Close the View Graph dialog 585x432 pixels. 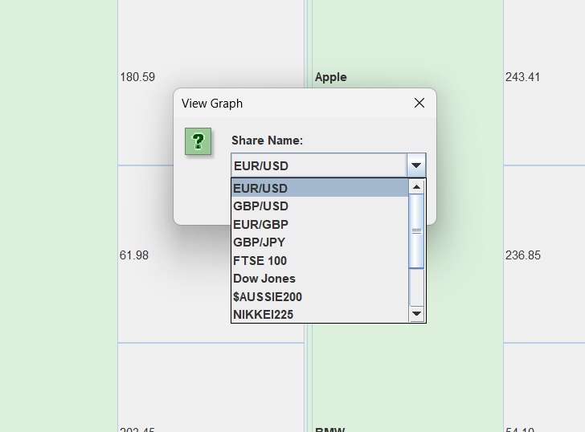[x=419, y=103]
